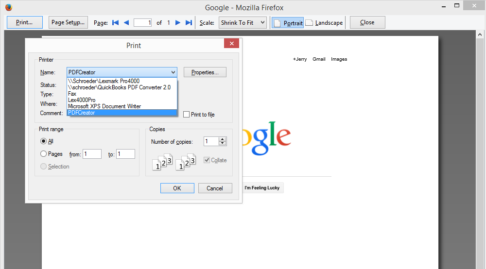Click the Print... toolbar button
Screen dimensions: 486x269
click(24, 22)
